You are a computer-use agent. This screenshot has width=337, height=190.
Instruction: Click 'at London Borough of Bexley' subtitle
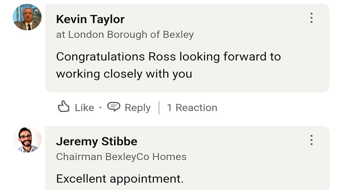(125, 34)
